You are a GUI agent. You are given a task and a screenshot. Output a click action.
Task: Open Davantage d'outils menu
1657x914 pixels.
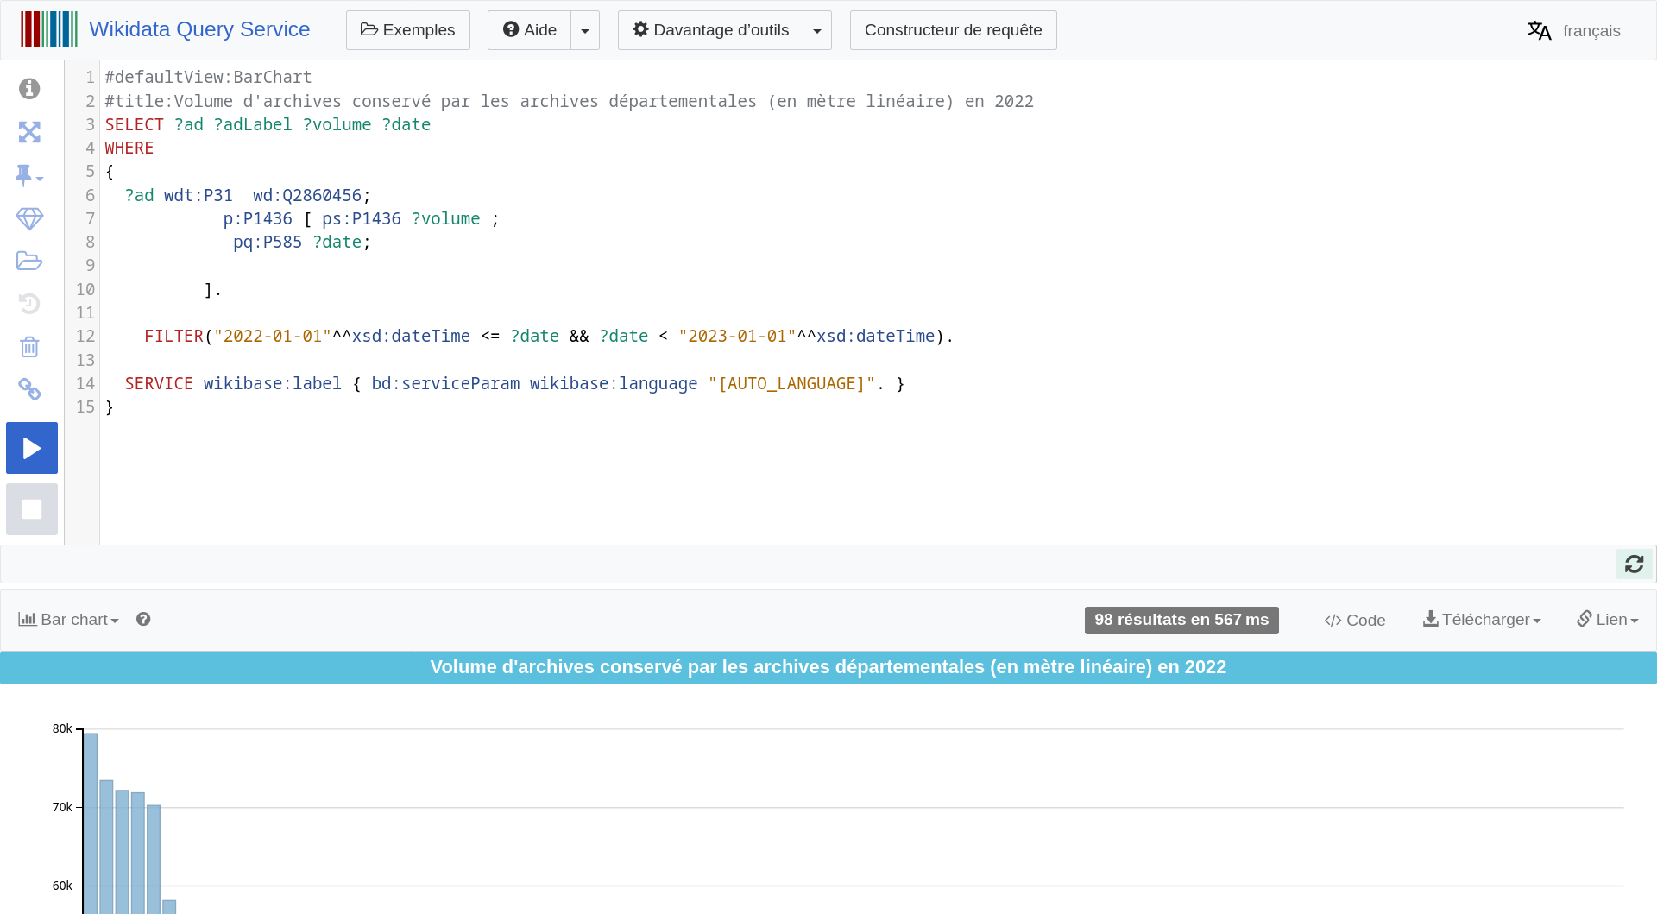710,30
